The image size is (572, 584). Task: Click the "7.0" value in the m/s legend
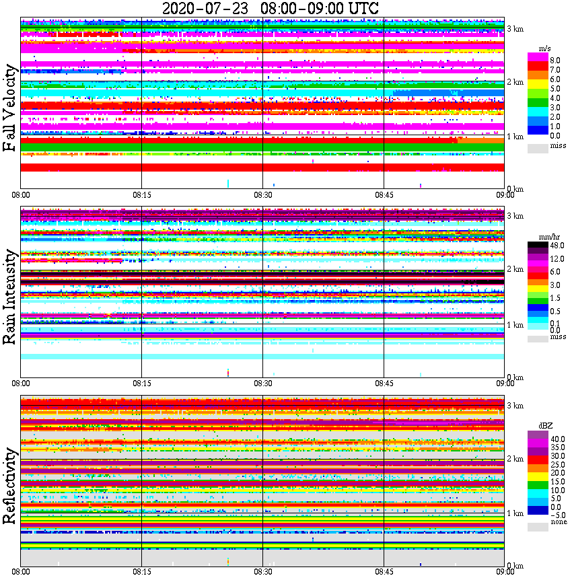[555, 70]
